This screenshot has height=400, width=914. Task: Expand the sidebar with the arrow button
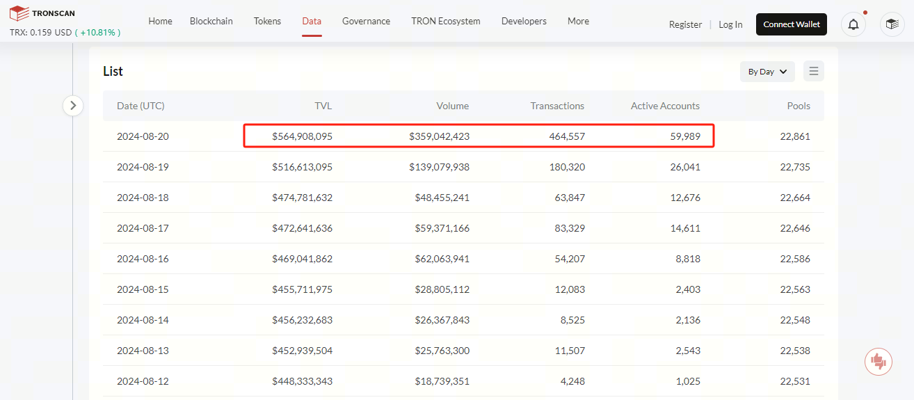[x=73, y=106]
